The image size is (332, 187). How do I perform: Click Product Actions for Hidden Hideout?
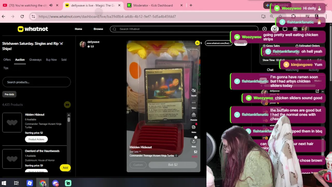(x=36, y=139)
